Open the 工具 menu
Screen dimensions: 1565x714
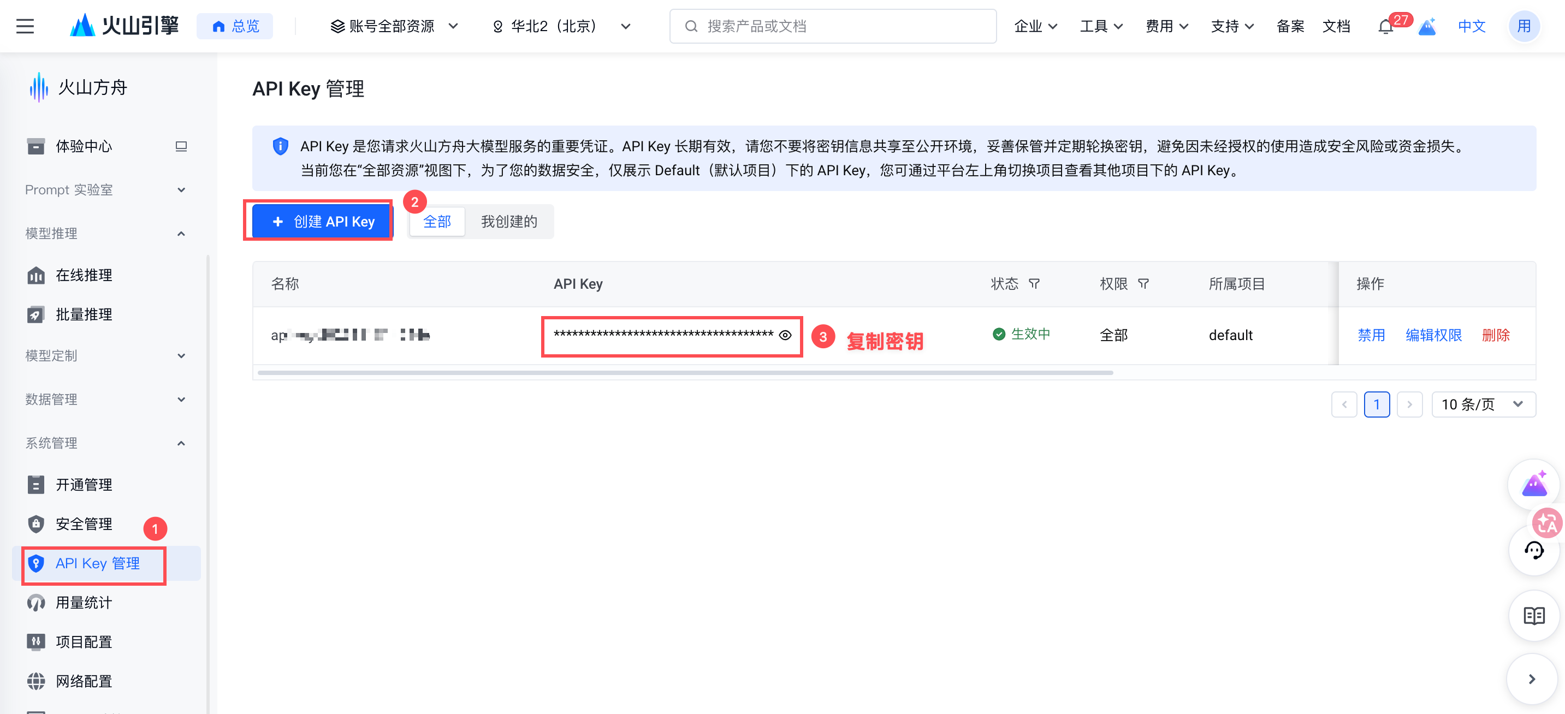click(1101, 26)
